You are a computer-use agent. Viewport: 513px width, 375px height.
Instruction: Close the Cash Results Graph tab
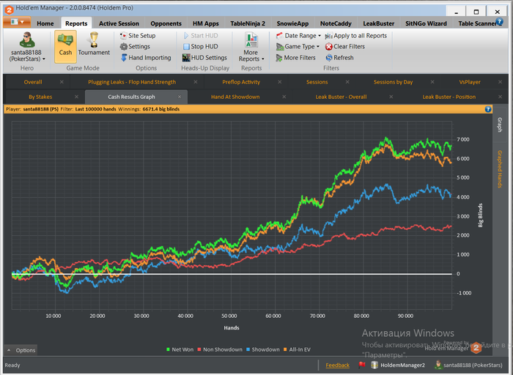[x=180, y=97]
